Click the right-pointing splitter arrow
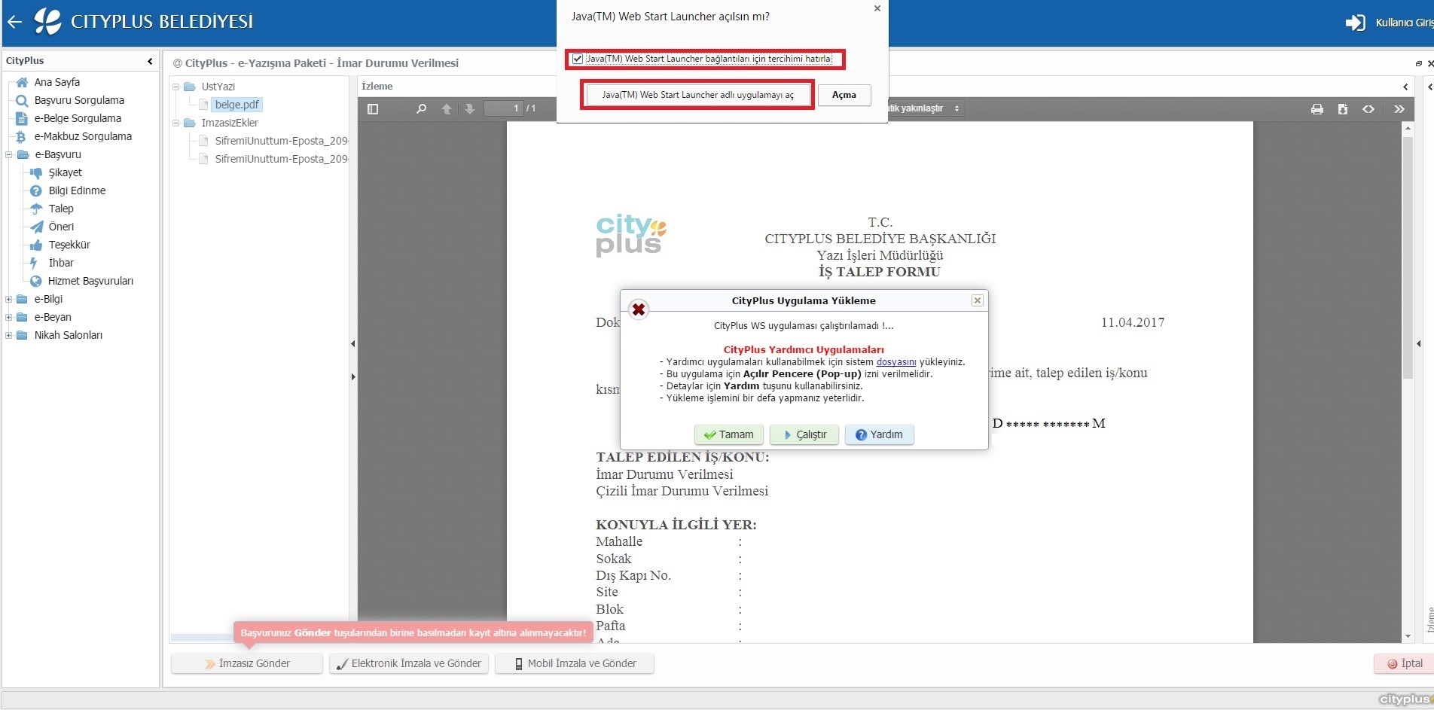 click(x=352, y=377)
